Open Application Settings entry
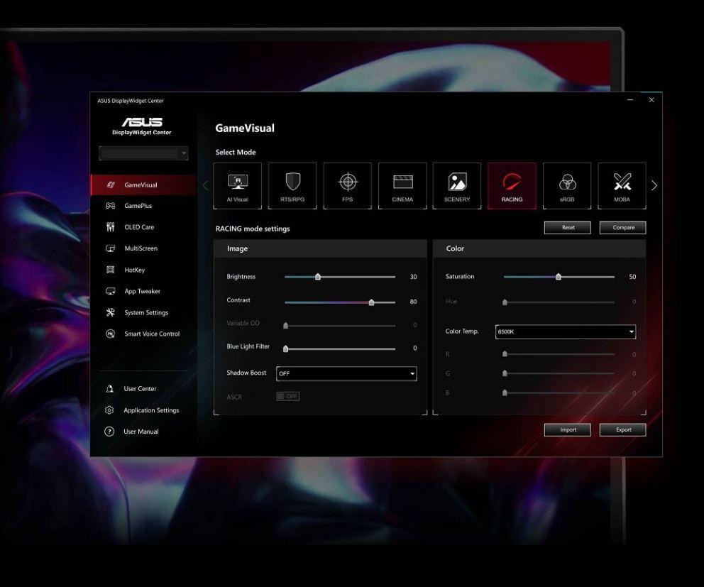The width and height of the screenshot is (704, 587). 151,410
